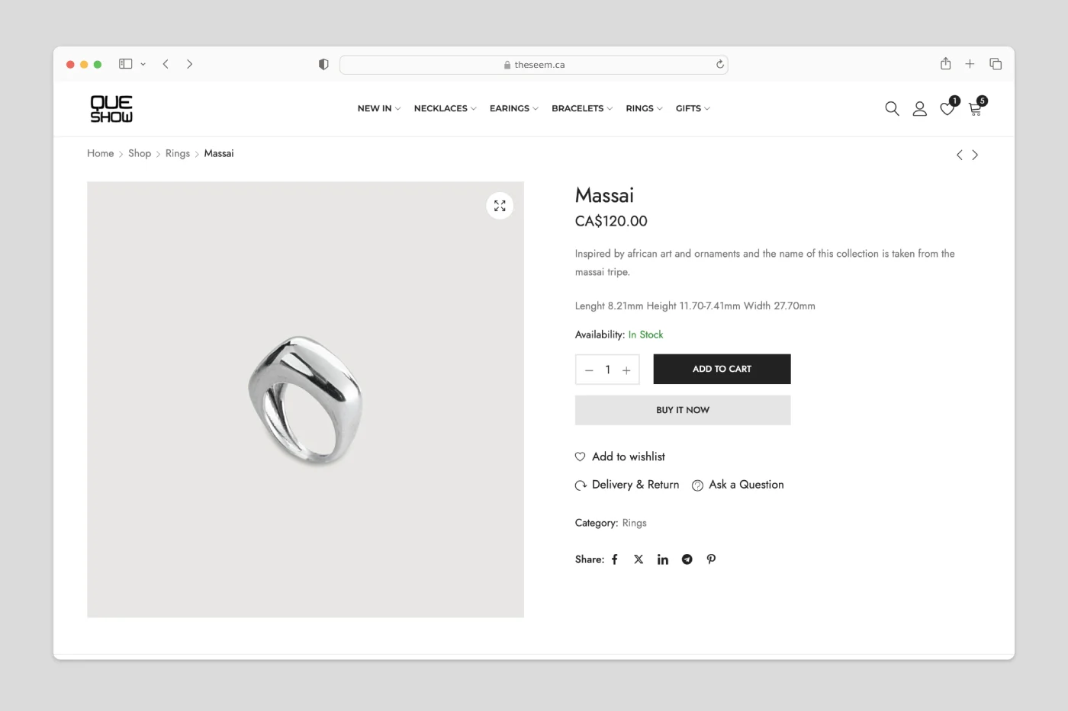1068x711 pixels.
Task: Open the search icon in header
Action: [892, 109]
